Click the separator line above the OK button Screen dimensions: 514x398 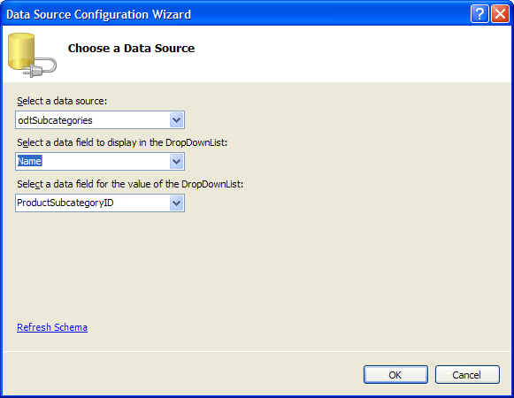[257, 351]
